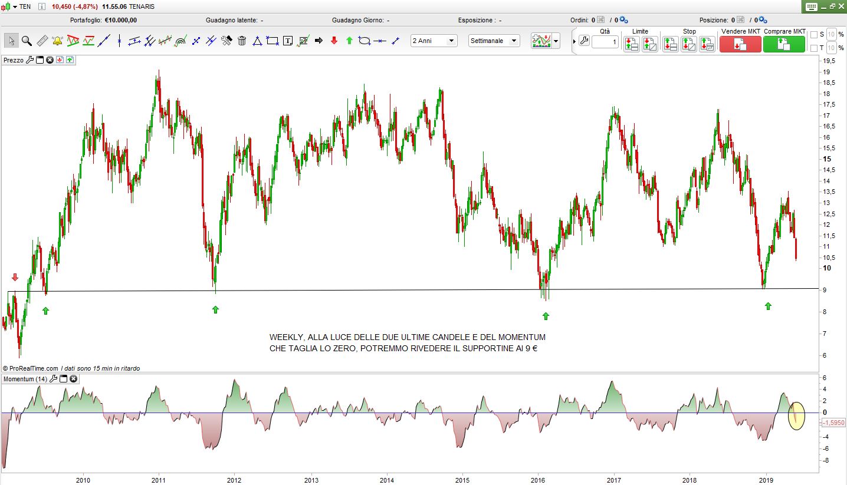Select the Fibonacci arcs tool
This screenshot has width=847, height=485.
(x=181, y=41)
